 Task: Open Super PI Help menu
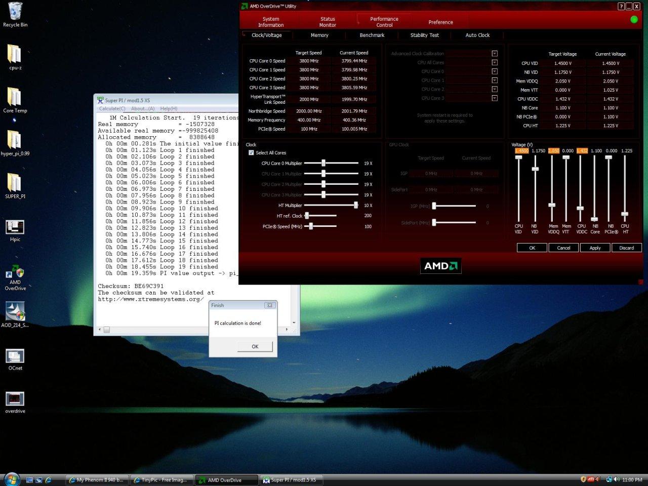tap(169, 108)
